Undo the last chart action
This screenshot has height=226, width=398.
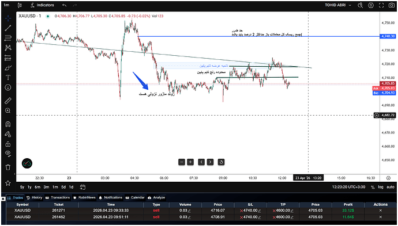click(x=65, y=5)
